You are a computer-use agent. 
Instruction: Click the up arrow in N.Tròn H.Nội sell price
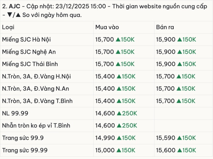click(179, 77)
